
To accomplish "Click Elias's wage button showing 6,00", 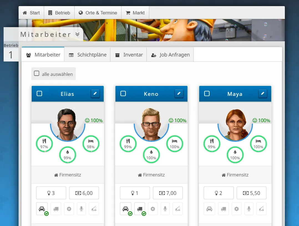I will (x=84, y=193).
